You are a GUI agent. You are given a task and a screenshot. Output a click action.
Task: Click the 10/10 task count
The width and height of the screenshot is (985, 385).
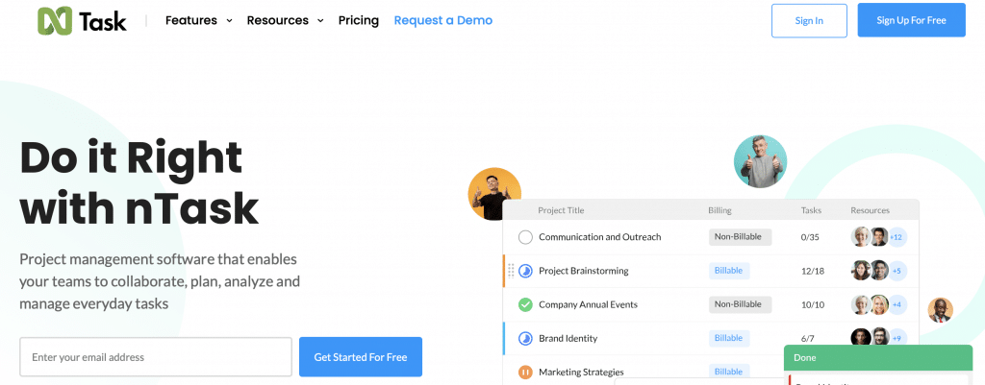(x=812, y=304)
